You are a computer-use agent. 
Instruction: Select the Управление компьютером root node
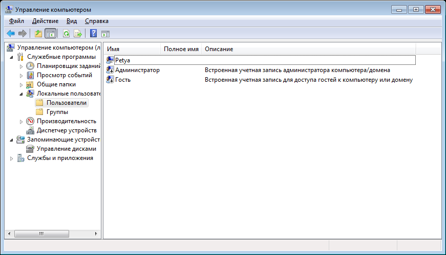tap(58, 48)
